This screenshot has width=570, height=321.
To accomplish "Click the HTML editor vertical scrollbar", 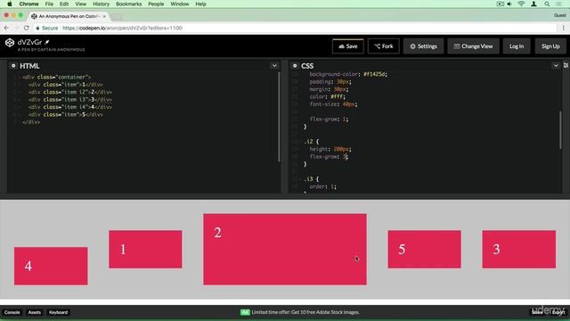I will tap(279, 117).
